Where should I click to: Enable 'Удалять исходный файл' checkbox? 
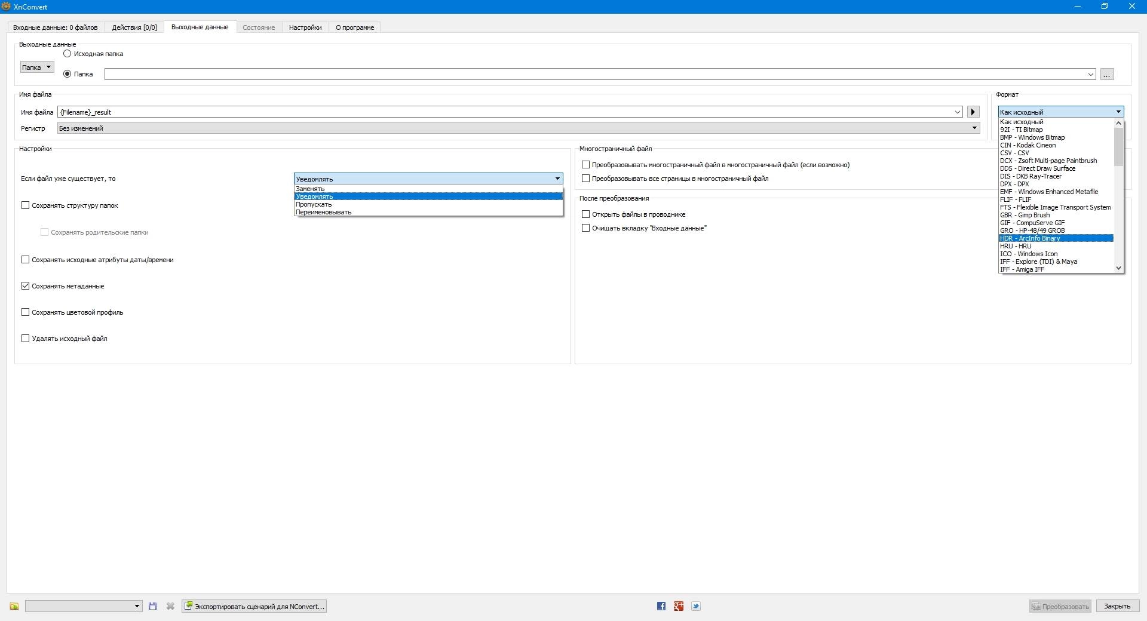tap(26, 339)
